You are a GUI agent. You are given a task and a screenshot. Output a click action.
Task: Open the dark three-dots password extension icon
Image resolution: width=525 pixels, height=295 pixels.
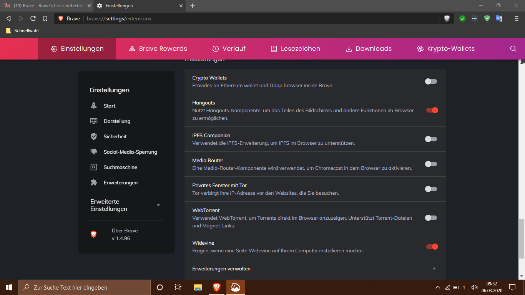click(x=475, y=18)
